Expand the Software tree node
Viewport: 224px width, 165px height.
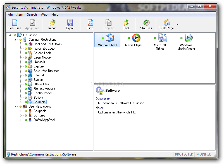[21, 102]
